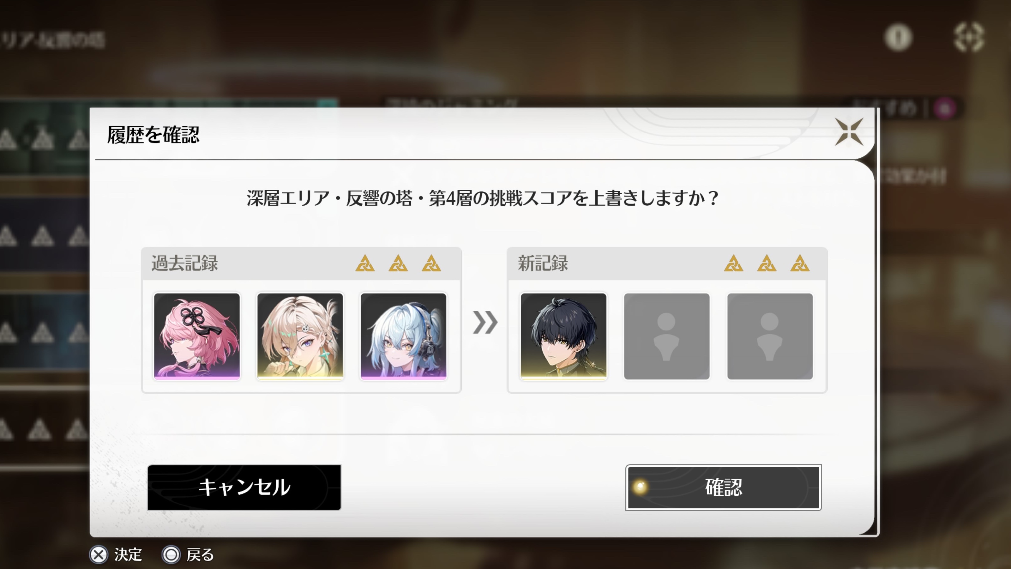Click first gold crest in 新記録 header
Screen dimensions: 1011x569
(733, 263)
